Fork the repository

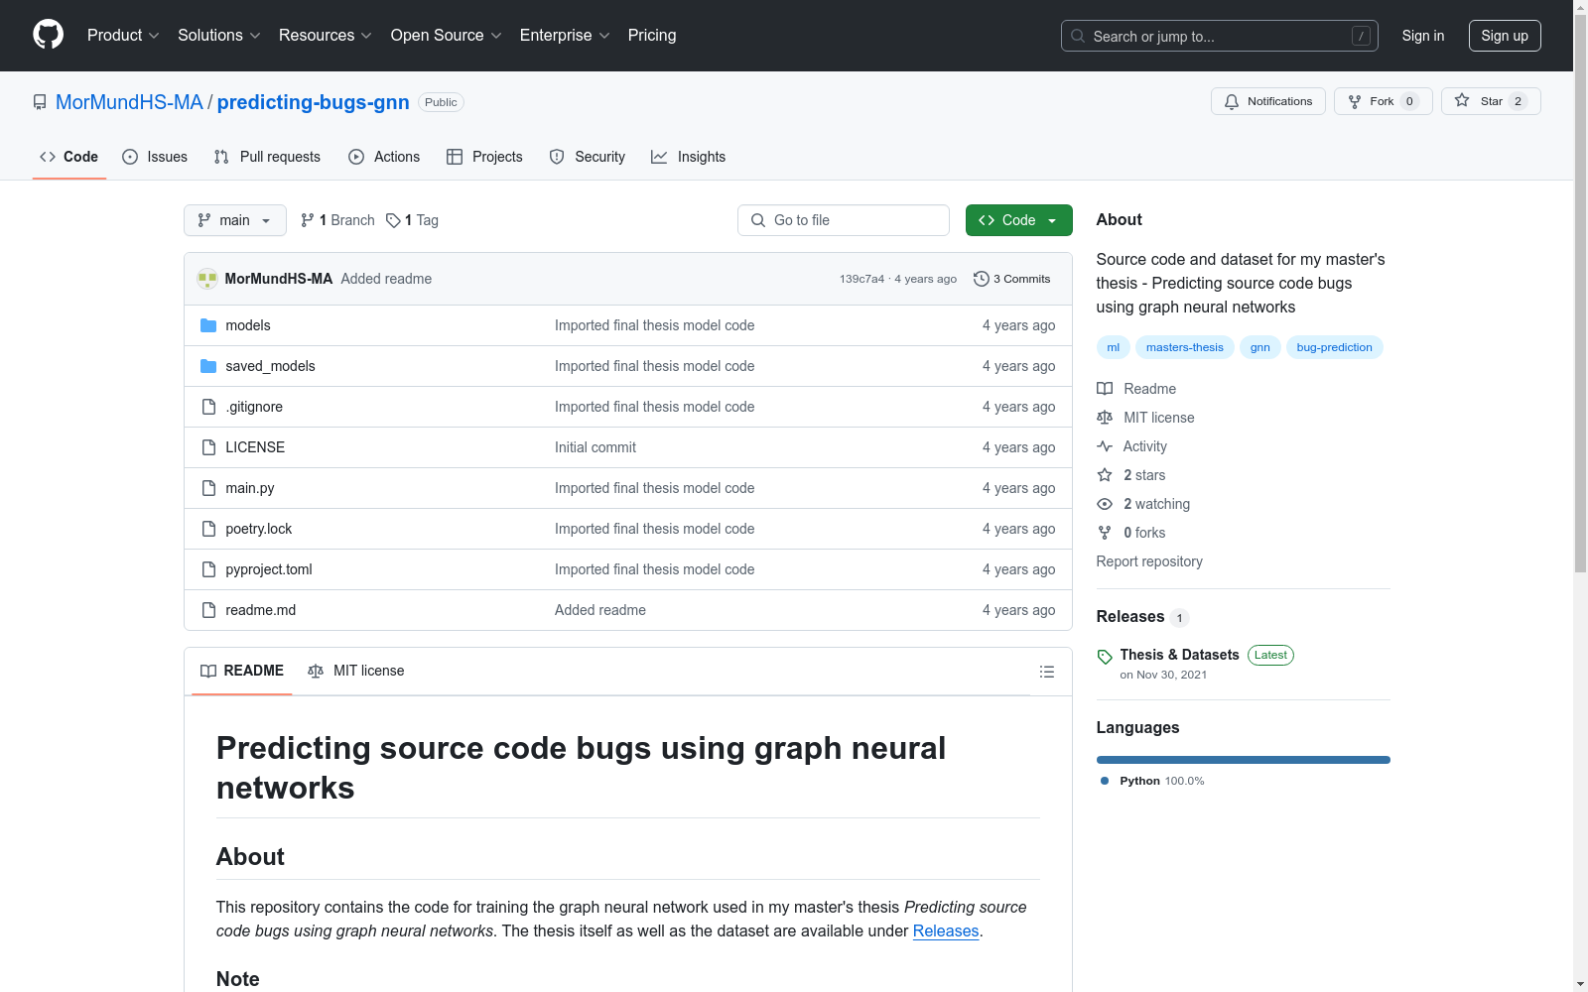coord(1384,101)
